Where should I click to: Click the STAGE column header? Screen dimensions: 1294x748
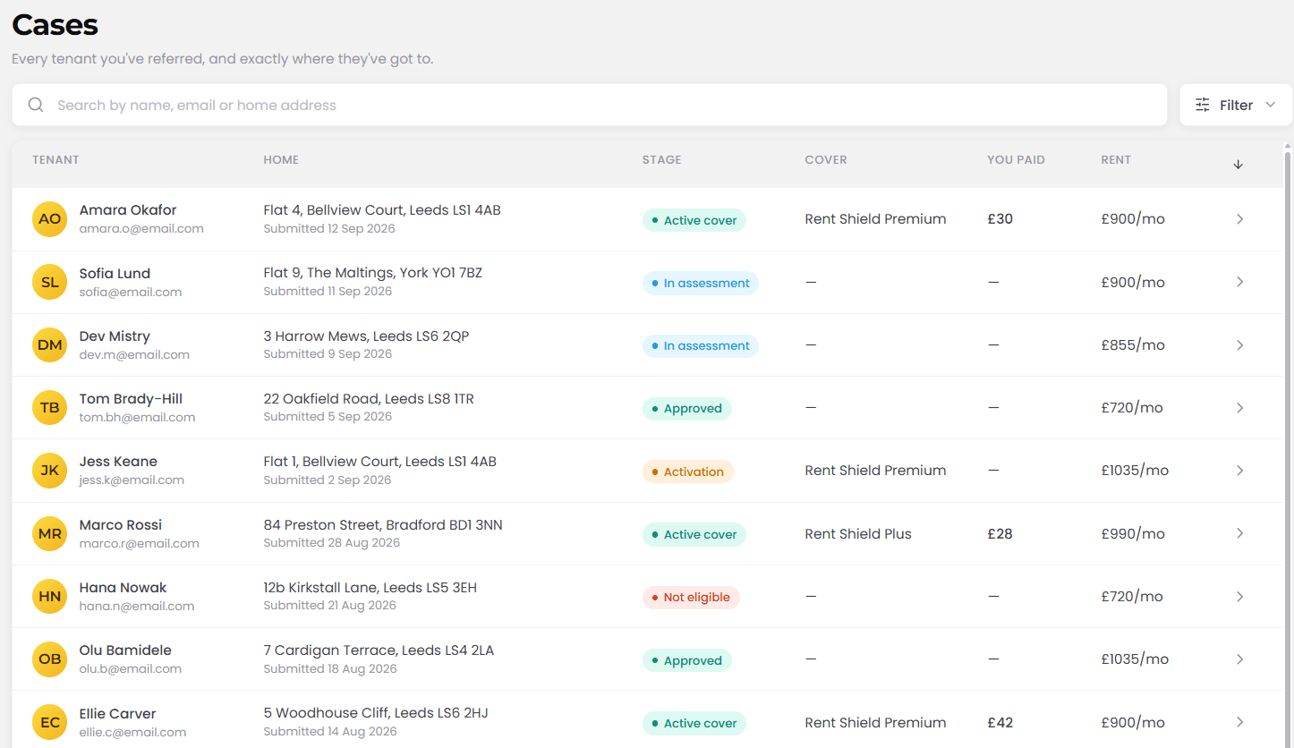click(x=661, y=160)
